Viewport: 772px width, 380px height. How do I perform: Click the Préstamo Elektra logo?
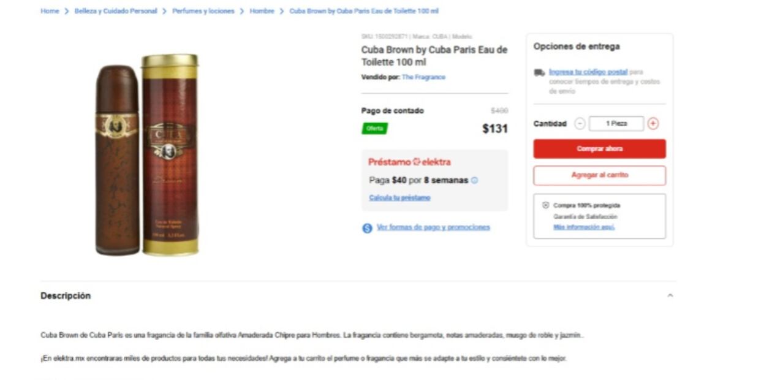409,162
